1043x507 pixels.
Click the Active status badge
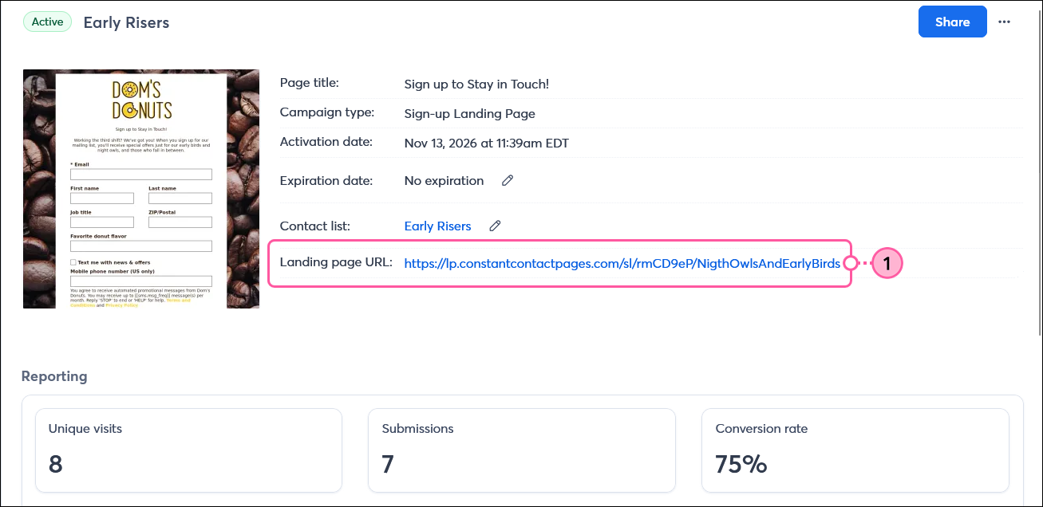tap(47, 22)
